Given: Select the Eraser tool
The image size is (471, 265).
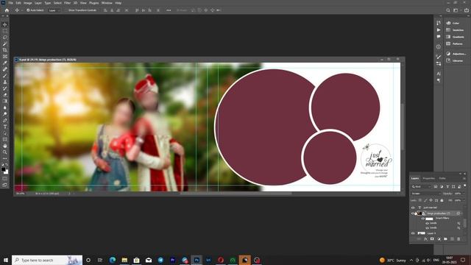Looking at the screenshot, I should coord(5,95).
